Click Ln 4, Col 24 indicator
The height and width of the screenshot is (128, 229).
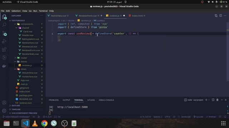click(145, 117)
